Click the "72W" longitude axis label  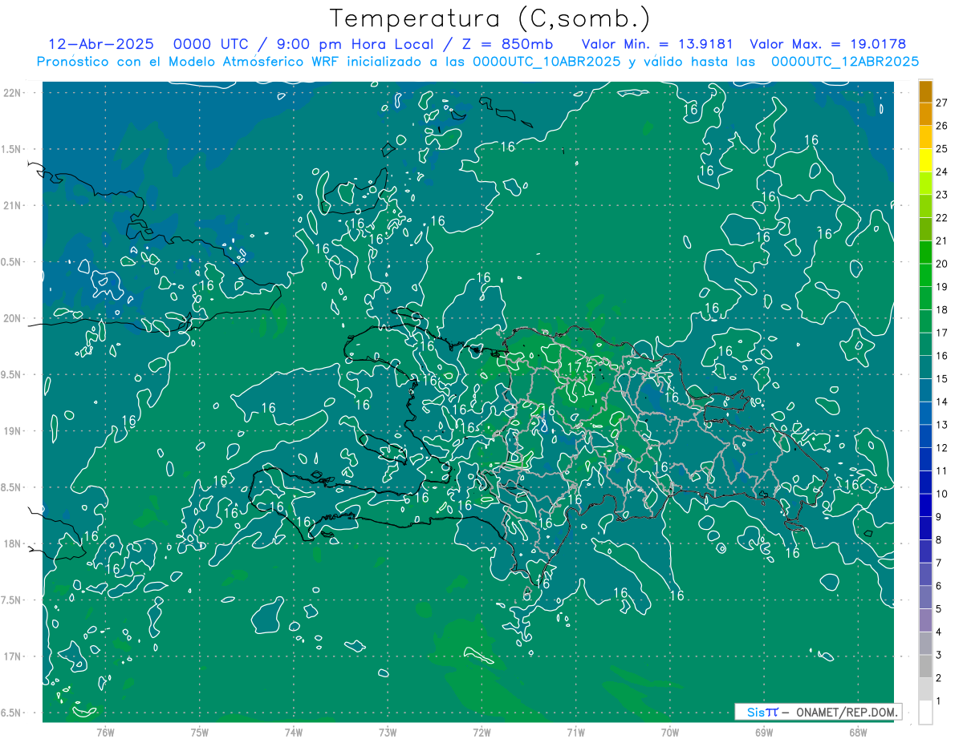click(481, 732)
